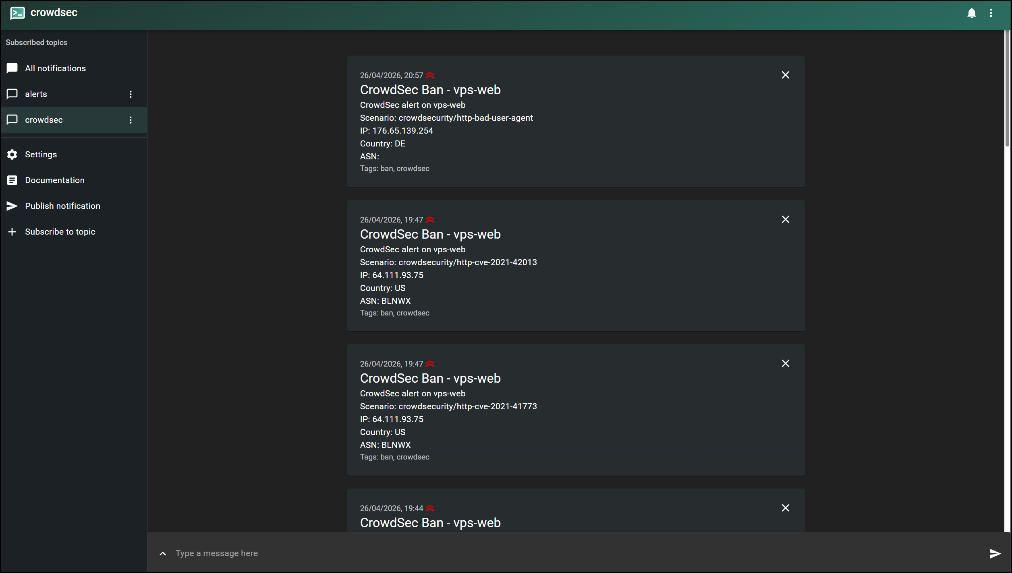
Task: Click the title of the cve-2021-41773 notification
Action: (430, 379)
